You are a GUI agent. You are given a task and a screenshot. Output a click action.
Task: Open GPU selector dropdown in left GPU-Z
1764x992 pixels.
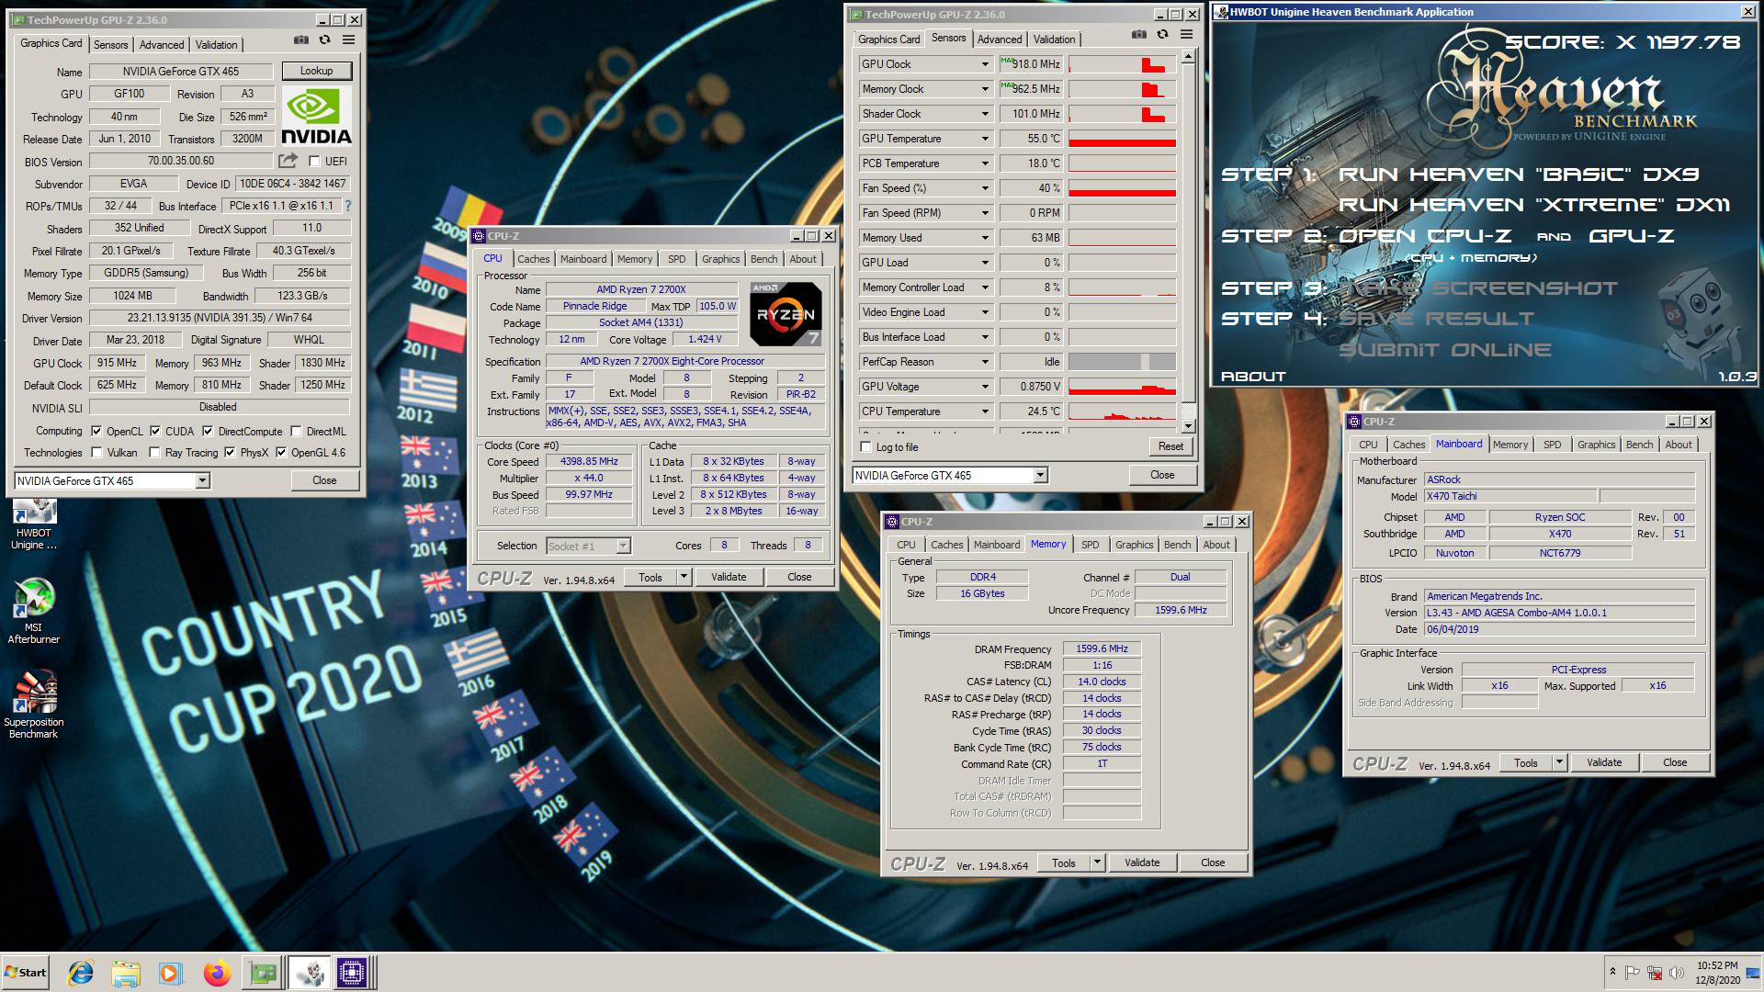coord(203,480)
